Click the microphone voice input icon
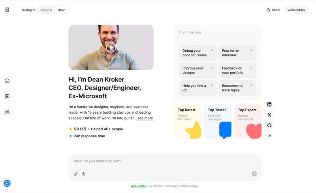This screenshot has width=316, height=193. pos(83,174)
